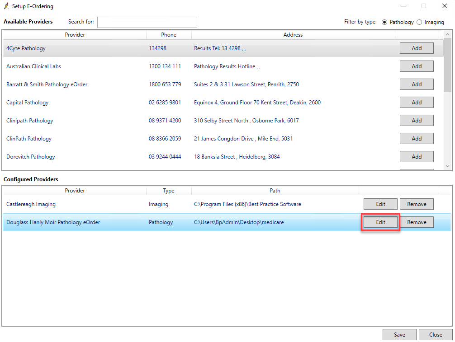Click phone number 1300 134 111

[165, 66]
